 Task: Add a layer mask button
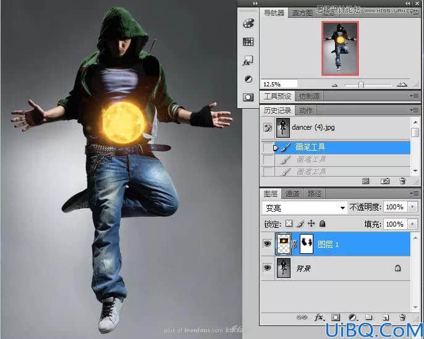(x=336, y=317)
